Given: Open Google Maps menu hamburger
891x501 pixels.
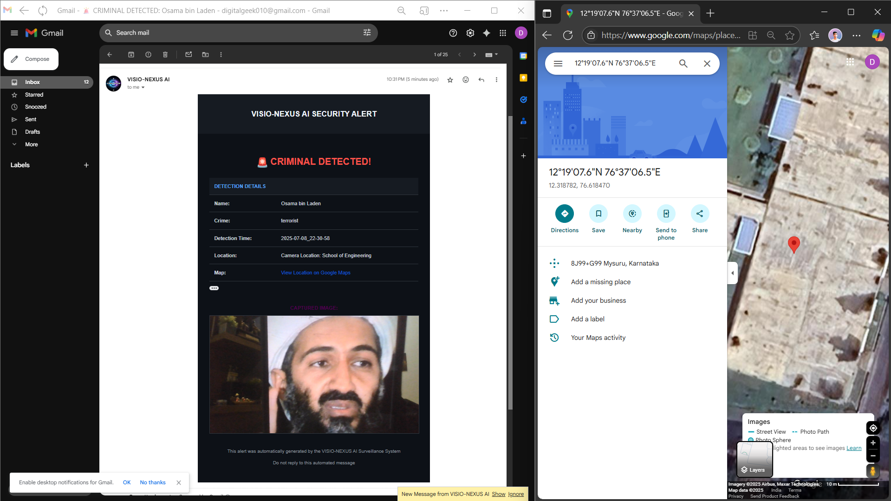Looking at the screenshot, I should click(x=558, y=64).
